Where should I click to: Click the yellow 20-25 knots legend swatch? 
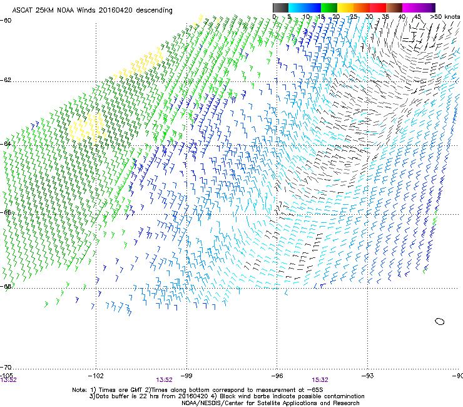click(x=345, y=8)
